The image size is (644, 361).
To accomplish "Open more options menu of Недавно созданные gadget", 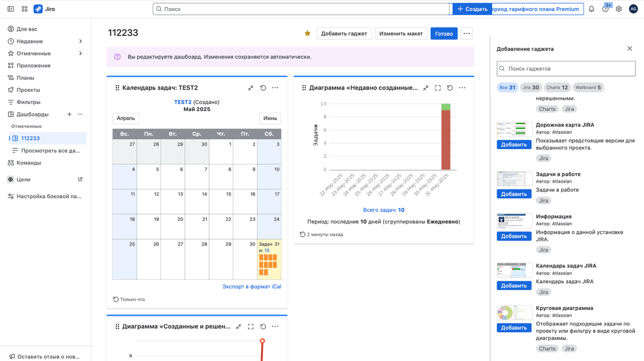I will point(462,88).
